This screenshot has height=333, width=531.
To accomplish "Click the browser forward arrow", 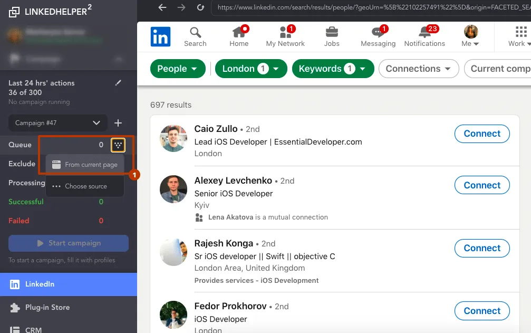I will [x=181, y=7].
